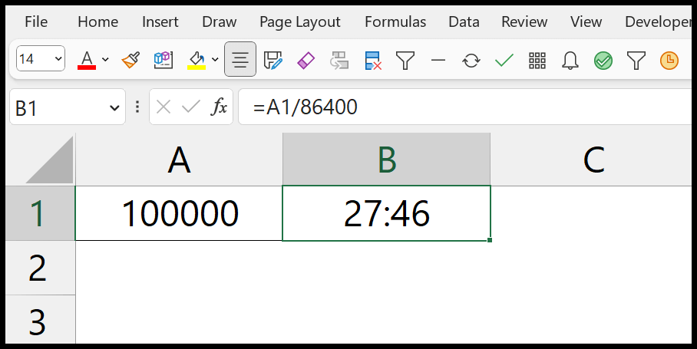
Task: Click the green circle check icon
Action: (x=603, y=61)
